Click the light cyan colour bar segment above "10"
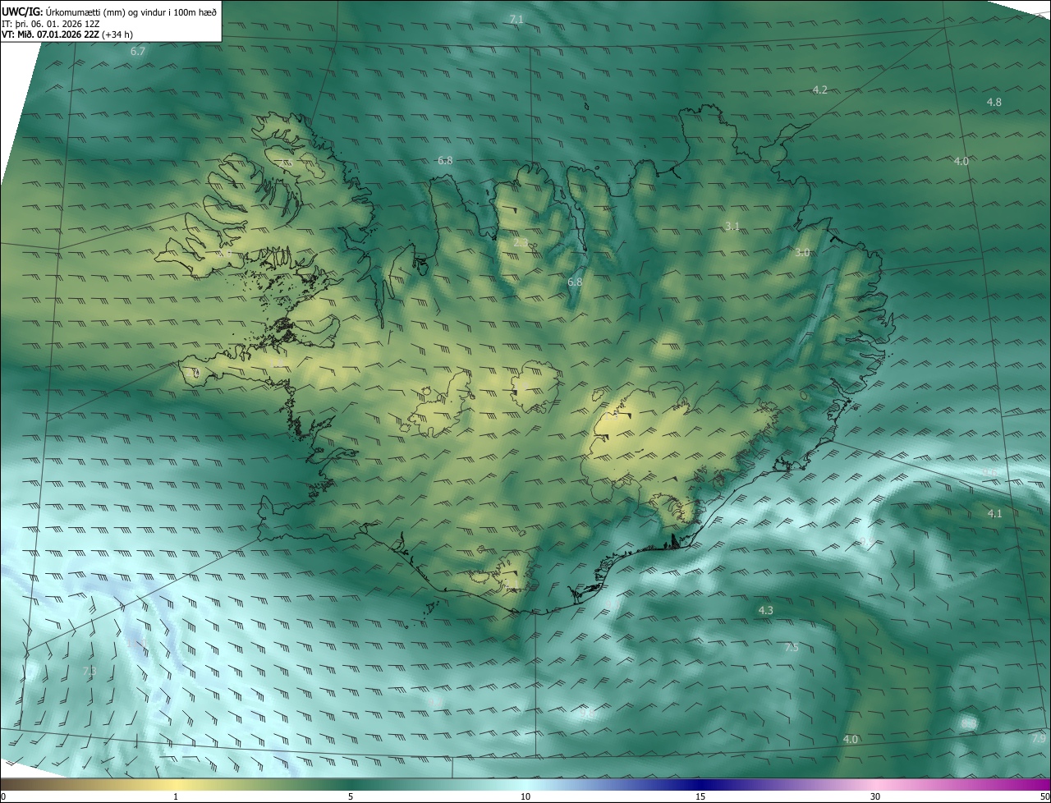 tap(525, 784)
